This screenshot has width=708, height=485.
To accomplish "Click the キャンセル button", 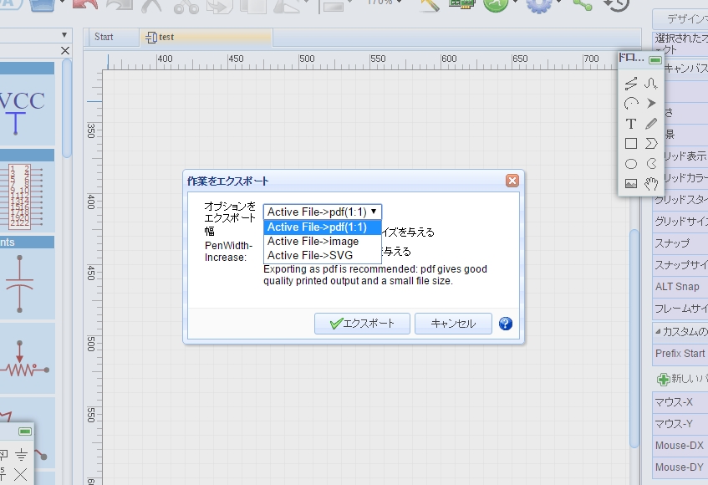I will [453, 324].
